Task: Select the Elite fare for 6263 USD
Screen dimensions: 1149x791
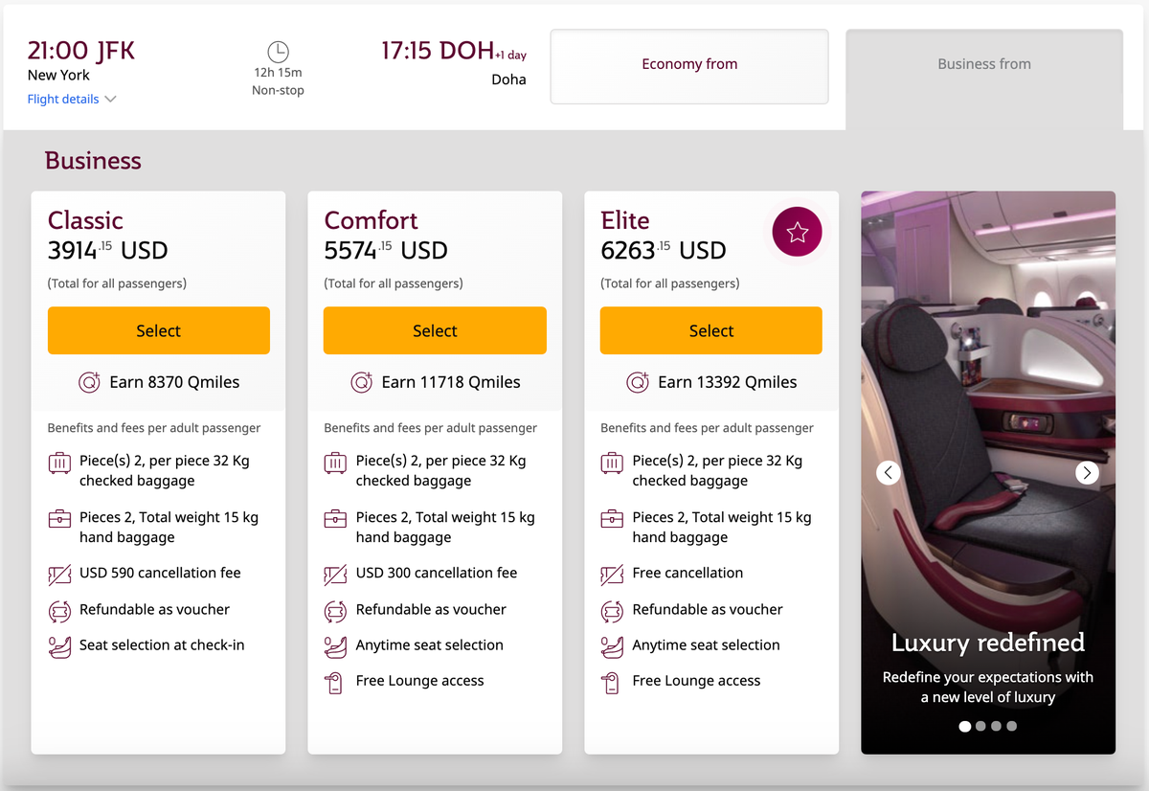Action: (710, 329)
